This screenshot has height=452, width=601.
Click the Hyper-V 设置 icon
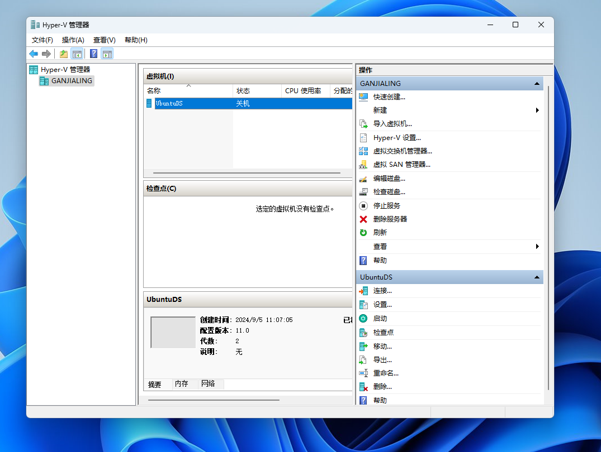tap(363, 138)
